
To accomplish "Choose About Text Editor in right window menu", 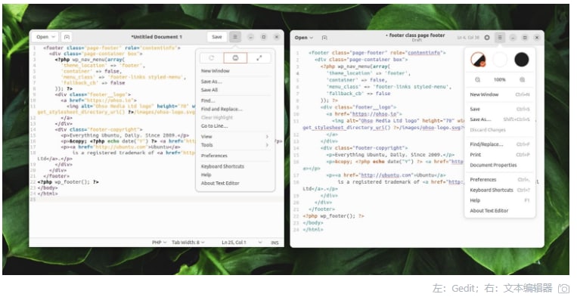I will pyautogui.click(x=499, y=211).
